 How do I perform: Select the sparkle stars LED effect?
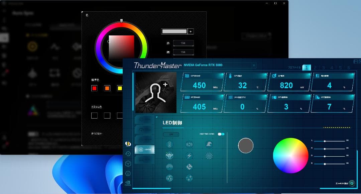pos(189,178)
